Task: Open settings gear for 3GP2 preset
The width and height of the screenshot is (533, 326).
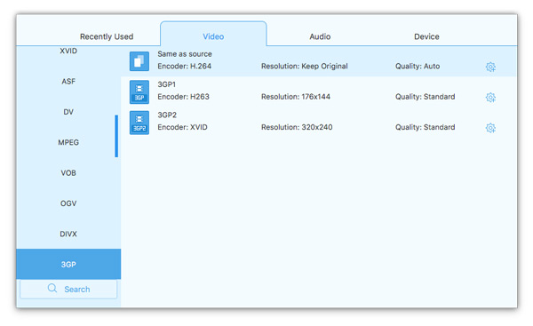Action: [490, 128]
